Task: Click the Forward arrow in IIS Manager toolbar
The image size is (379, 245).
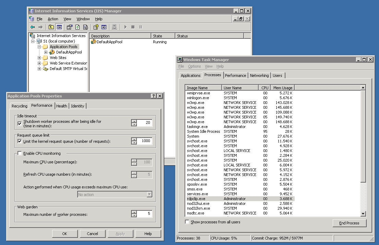Action: (40, 27)
